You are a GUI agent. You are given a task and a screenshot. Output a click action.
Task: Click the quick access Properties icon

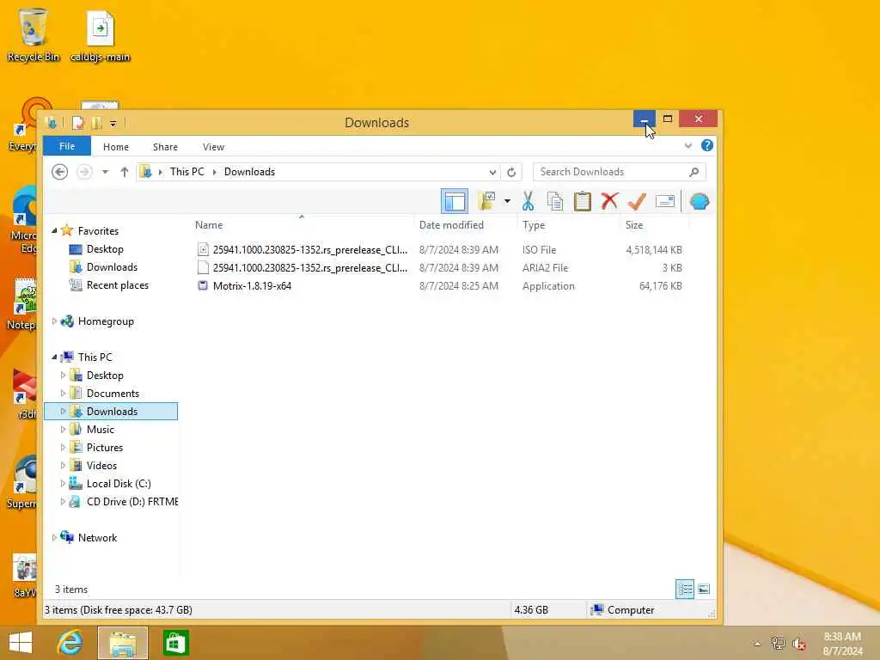coord(78,122)
